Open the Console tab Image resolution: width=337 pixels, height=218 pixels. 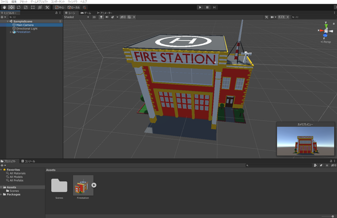(x=28, y=161)
